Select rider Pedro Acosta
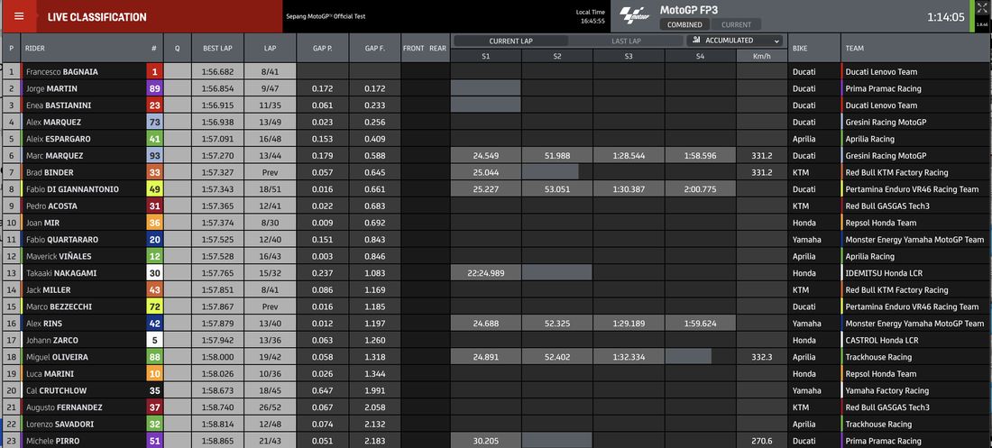This screenshot has height=448, width=992. click(52, 206)
